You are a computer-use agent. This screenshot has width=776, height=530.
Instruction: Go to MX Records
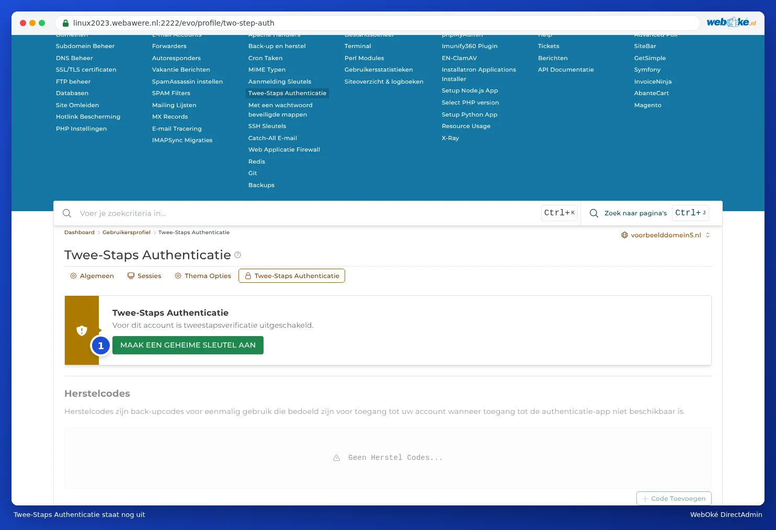point(170,117)
